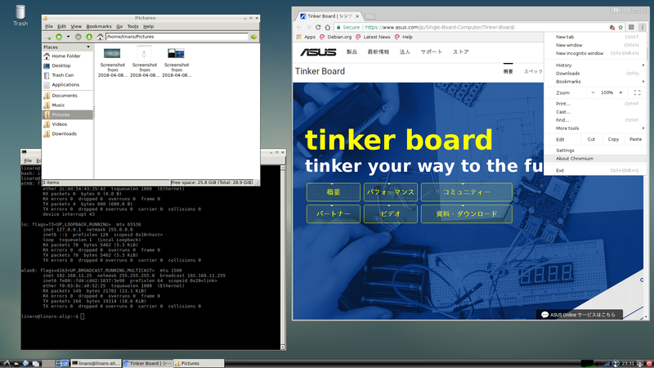Open the View menu in Pictures window
Image resolution: width=654 pixels, height=368 pixels.
[x=76, y=26]
